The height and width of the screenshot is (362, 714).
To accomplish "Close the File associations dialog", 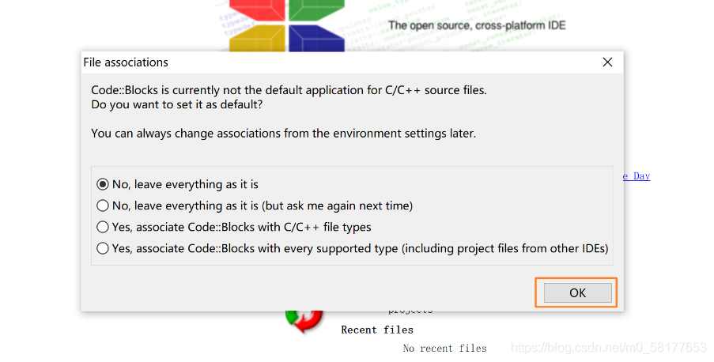I will click(607, 62).
